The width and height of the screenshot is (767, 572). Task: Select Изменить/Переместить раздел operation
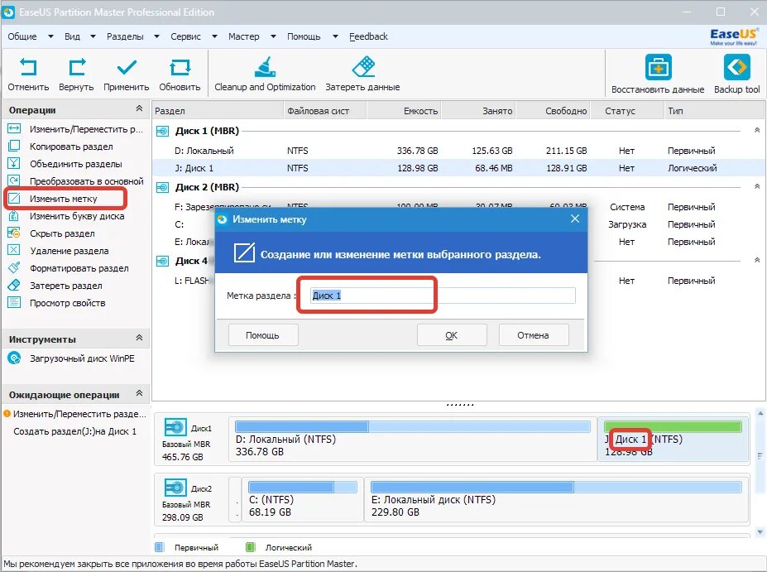coord(76,129)
